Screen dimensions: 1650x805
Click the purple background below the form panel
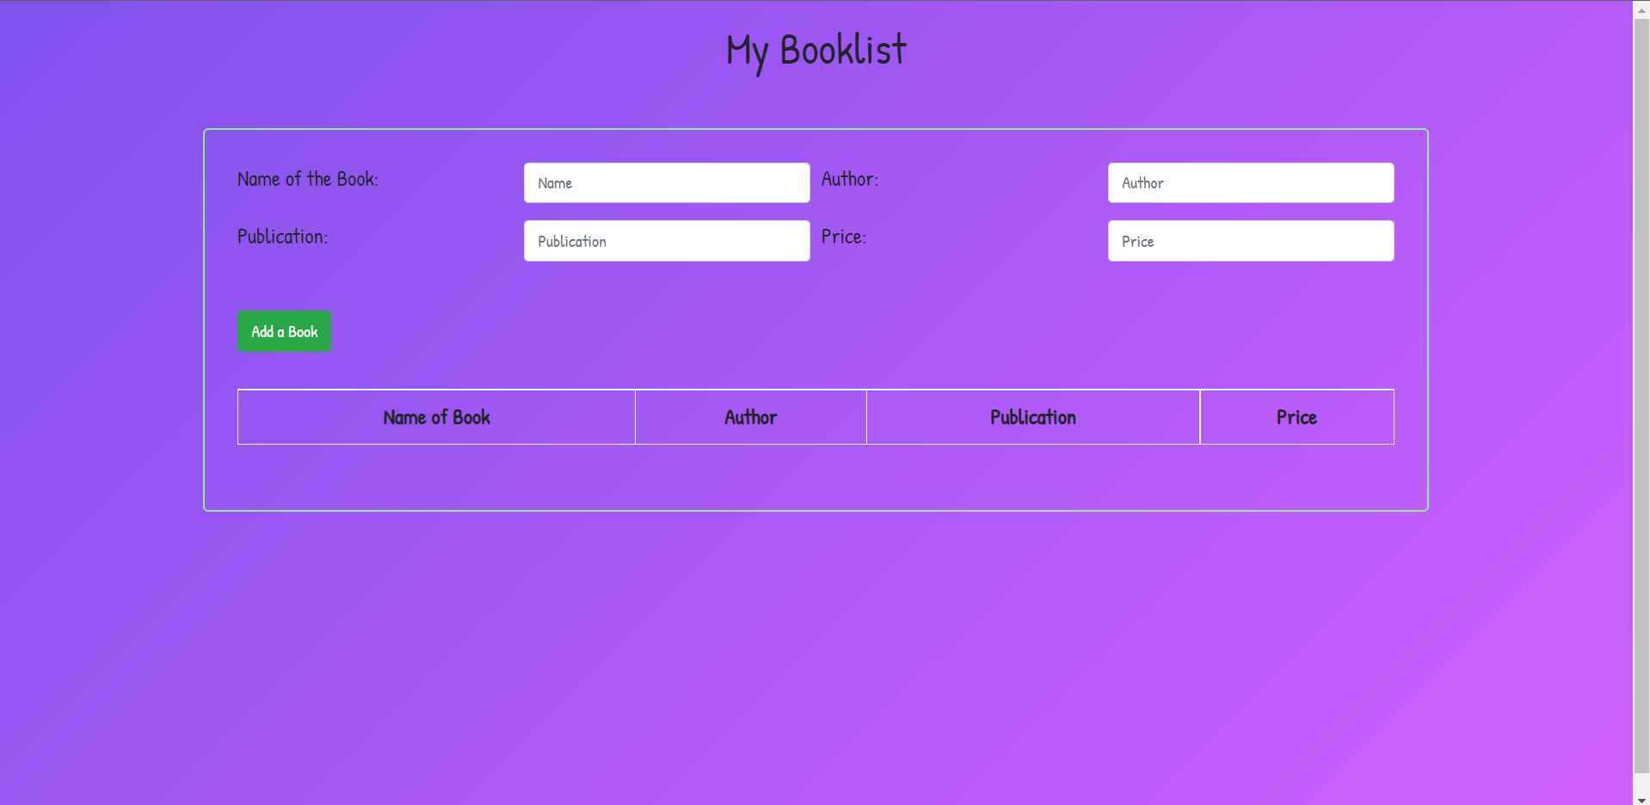pos(816,654)
